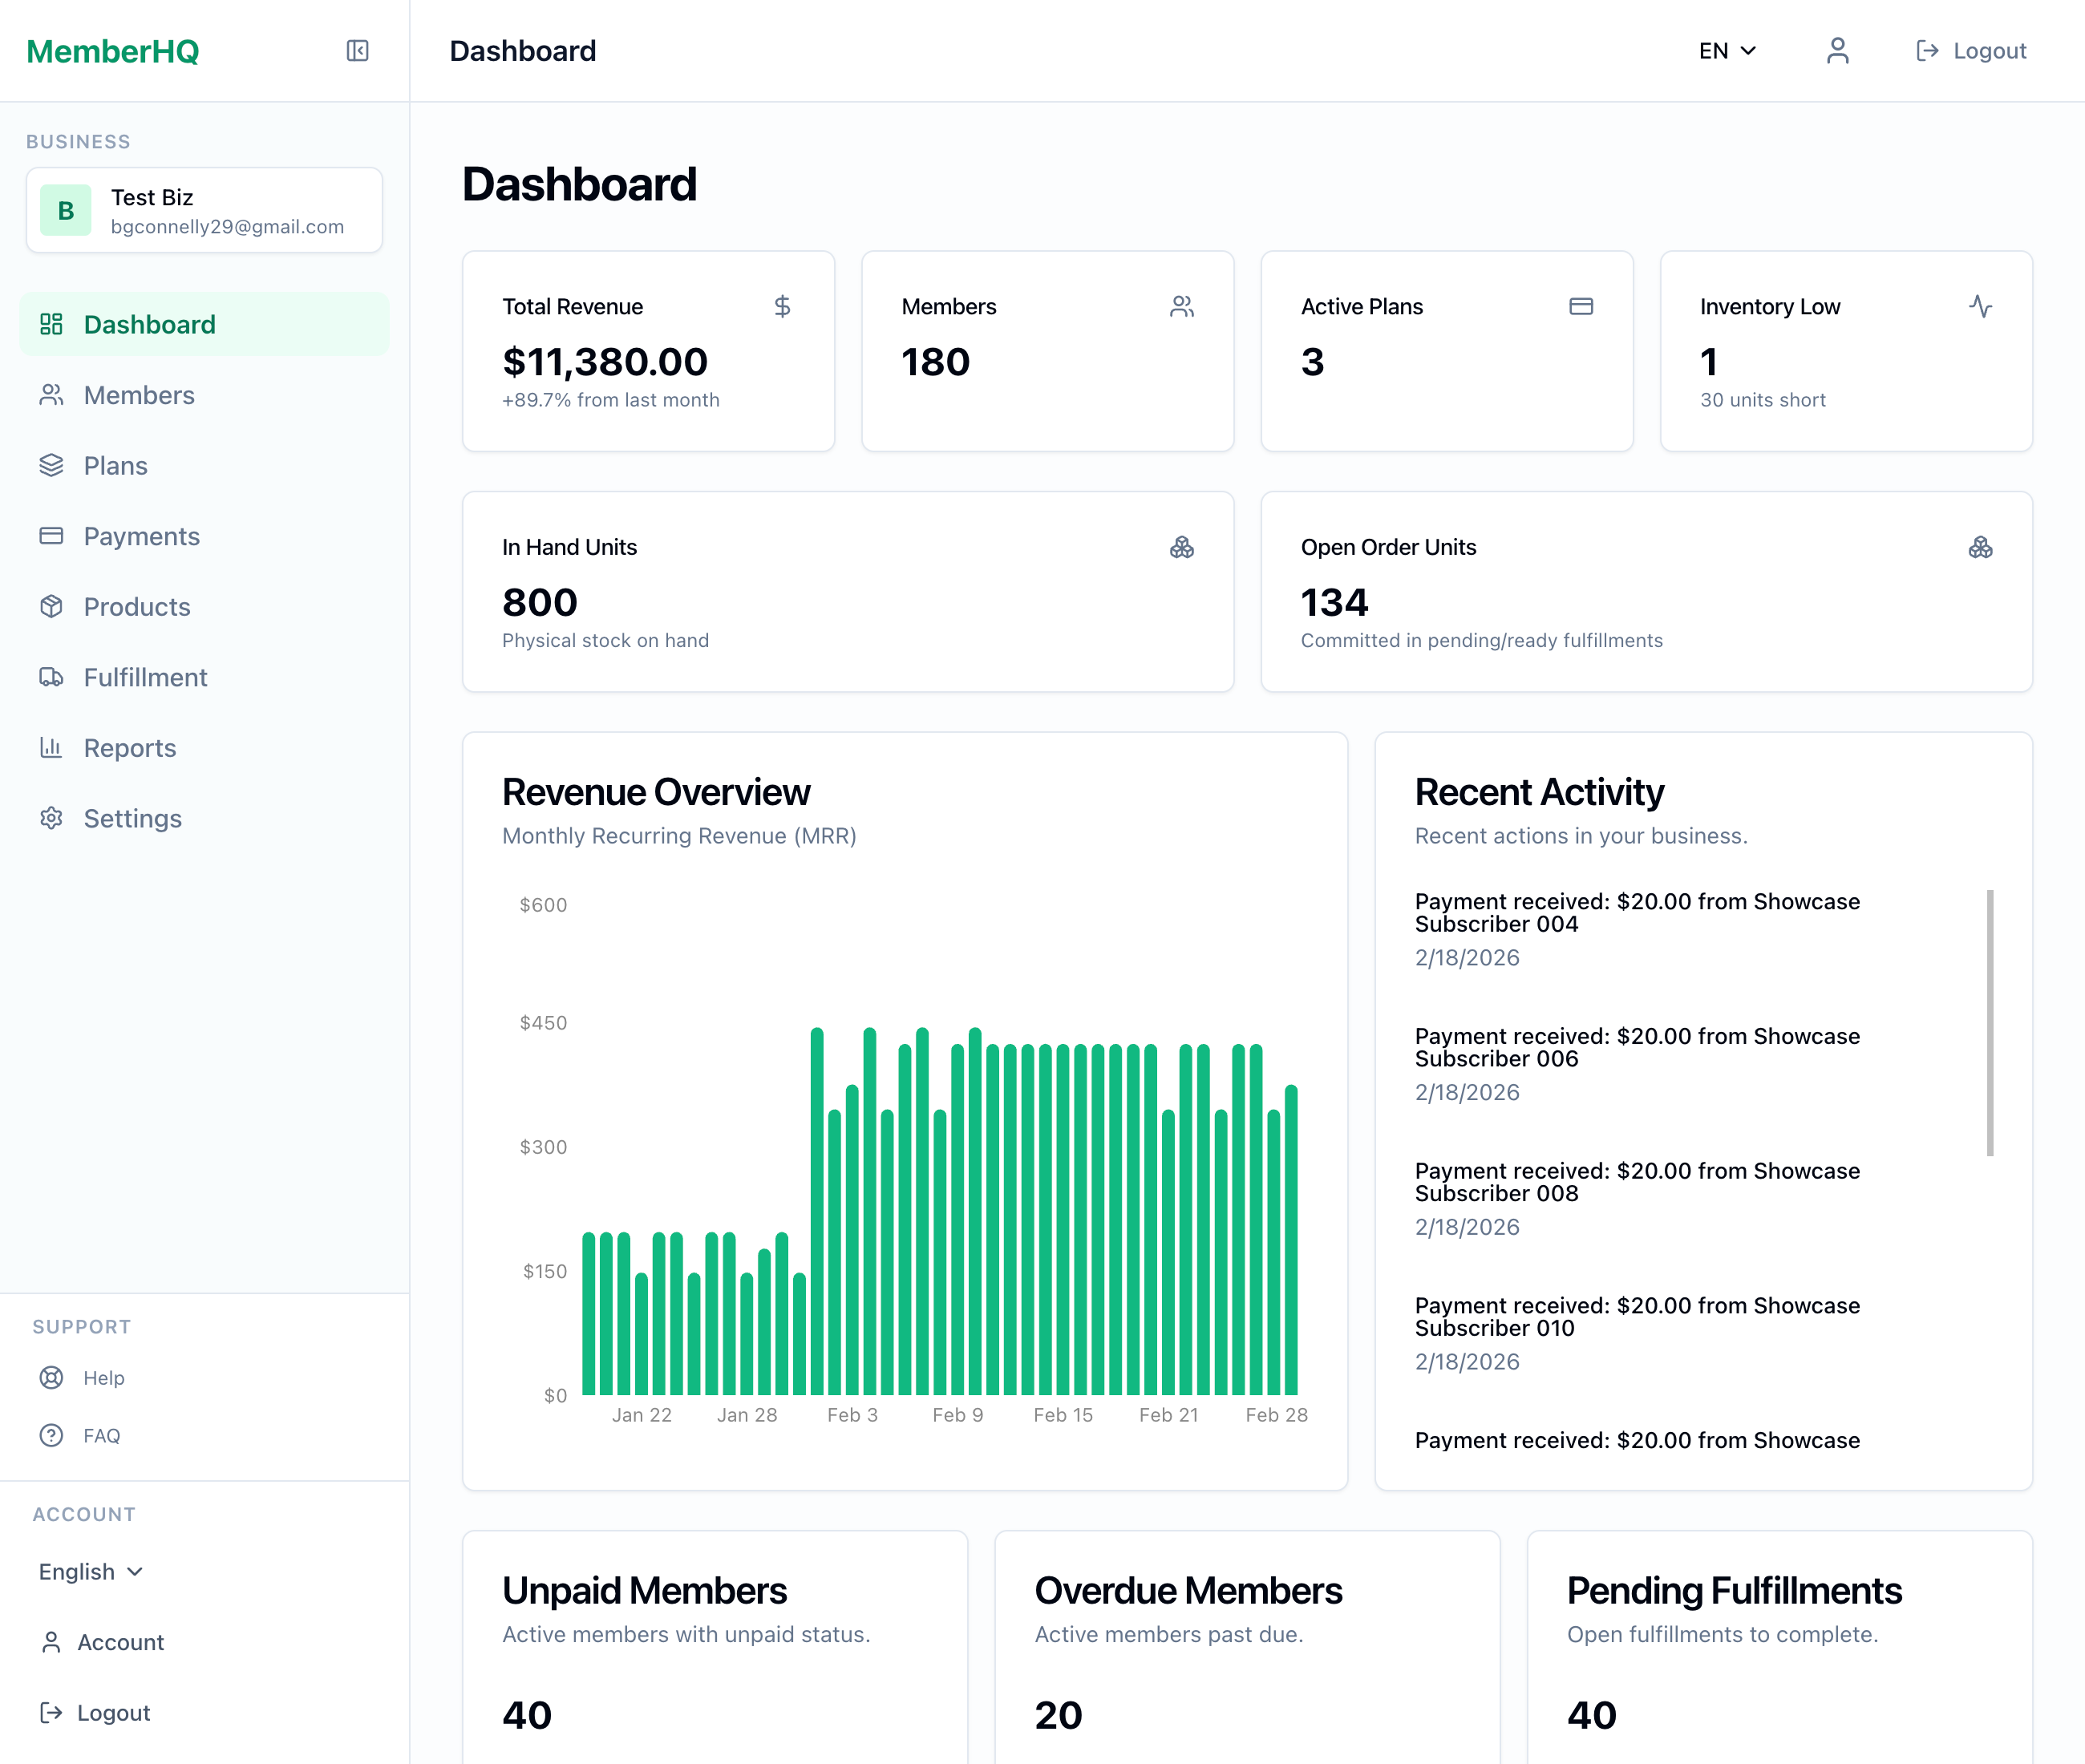
Task: Select the Reports chart icon
Action: 51,747
